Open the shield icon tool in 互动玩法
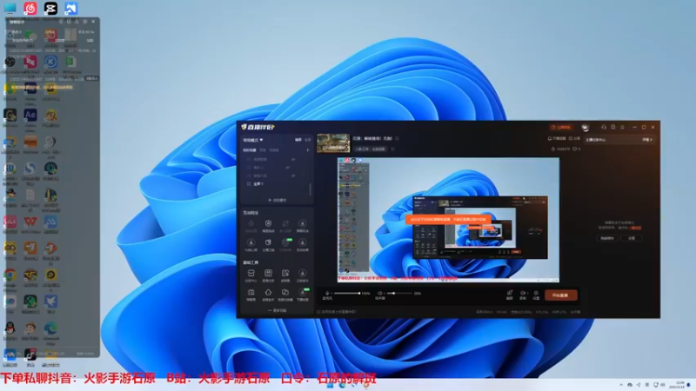 coord(268,225)
